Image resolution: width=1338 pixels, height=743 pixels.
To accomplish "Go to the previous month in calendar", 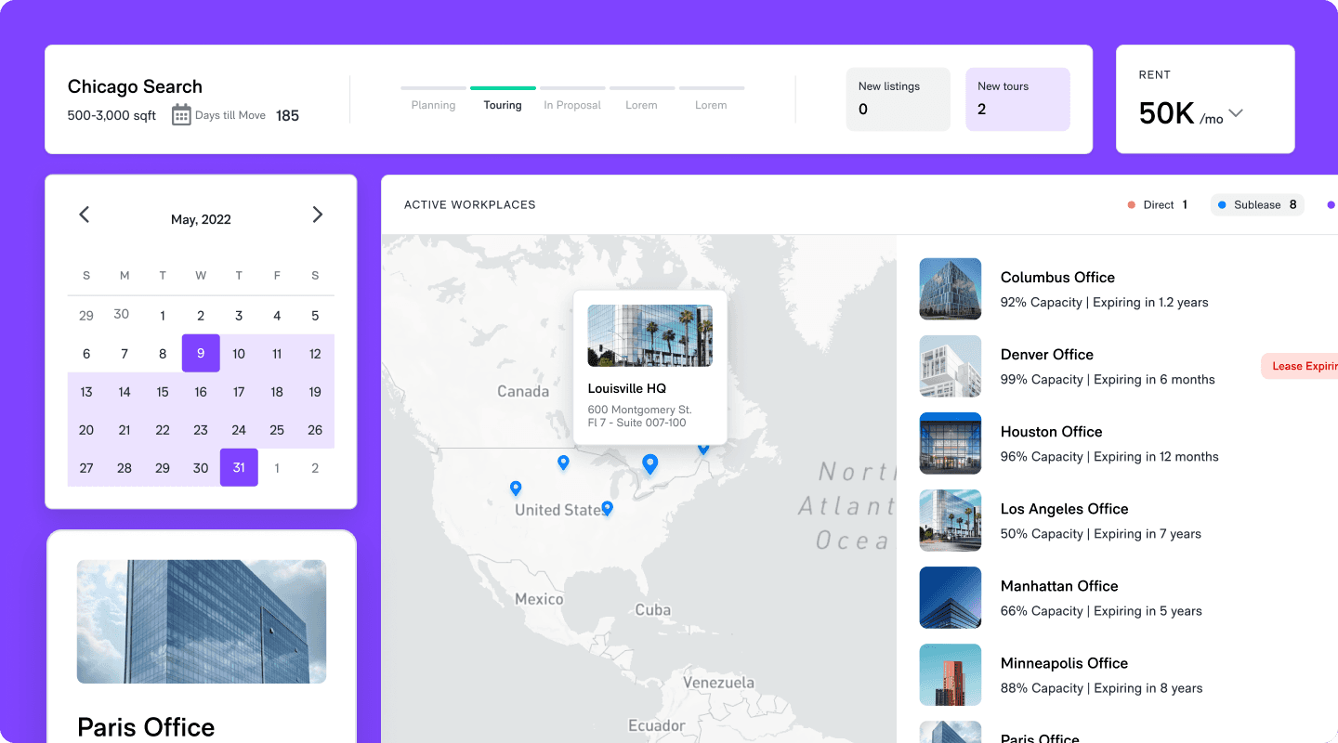I will [85, 215].
